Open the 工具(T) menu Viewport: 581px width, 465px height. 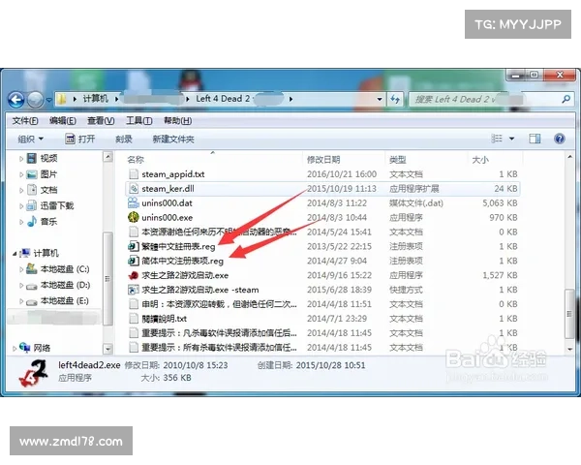point(139,120)
